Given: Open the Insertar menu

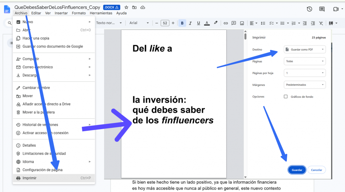Looking at the screenshot, I should (x=61, y=13).
